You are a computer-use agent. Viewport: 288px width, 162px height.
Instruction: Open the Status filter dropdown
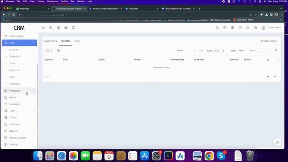click(185, 50)
